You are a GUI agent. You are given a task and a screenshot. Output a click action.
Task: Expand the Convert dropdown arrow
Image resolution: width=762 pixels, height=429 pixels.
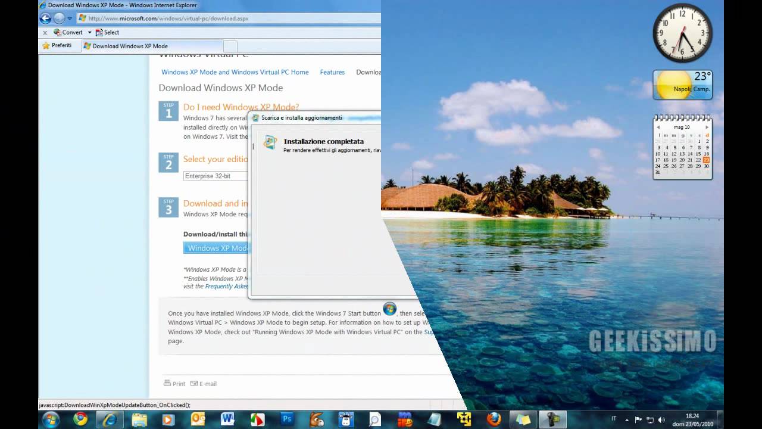click(x=89, y=32)
